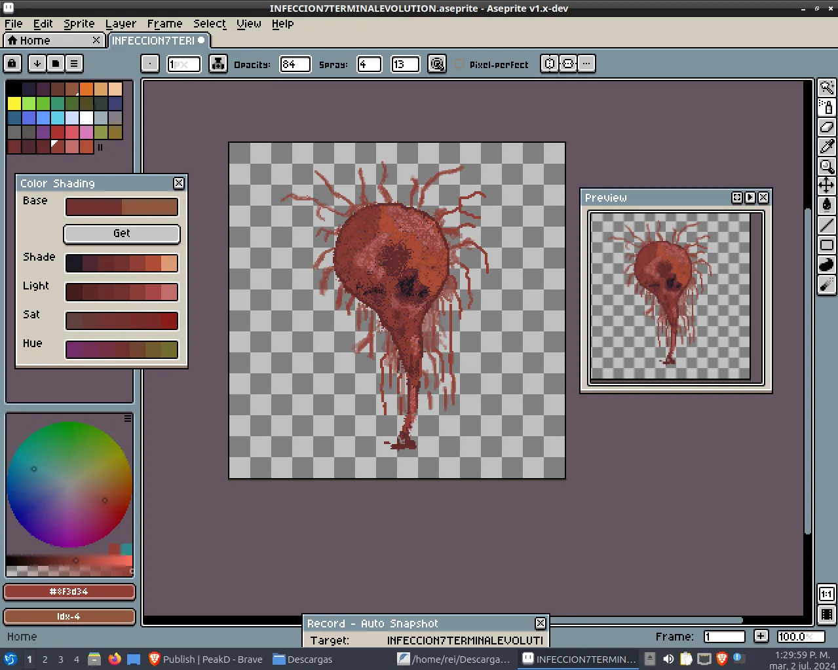
Task: Click the add frame plus button
Action: 761,636
